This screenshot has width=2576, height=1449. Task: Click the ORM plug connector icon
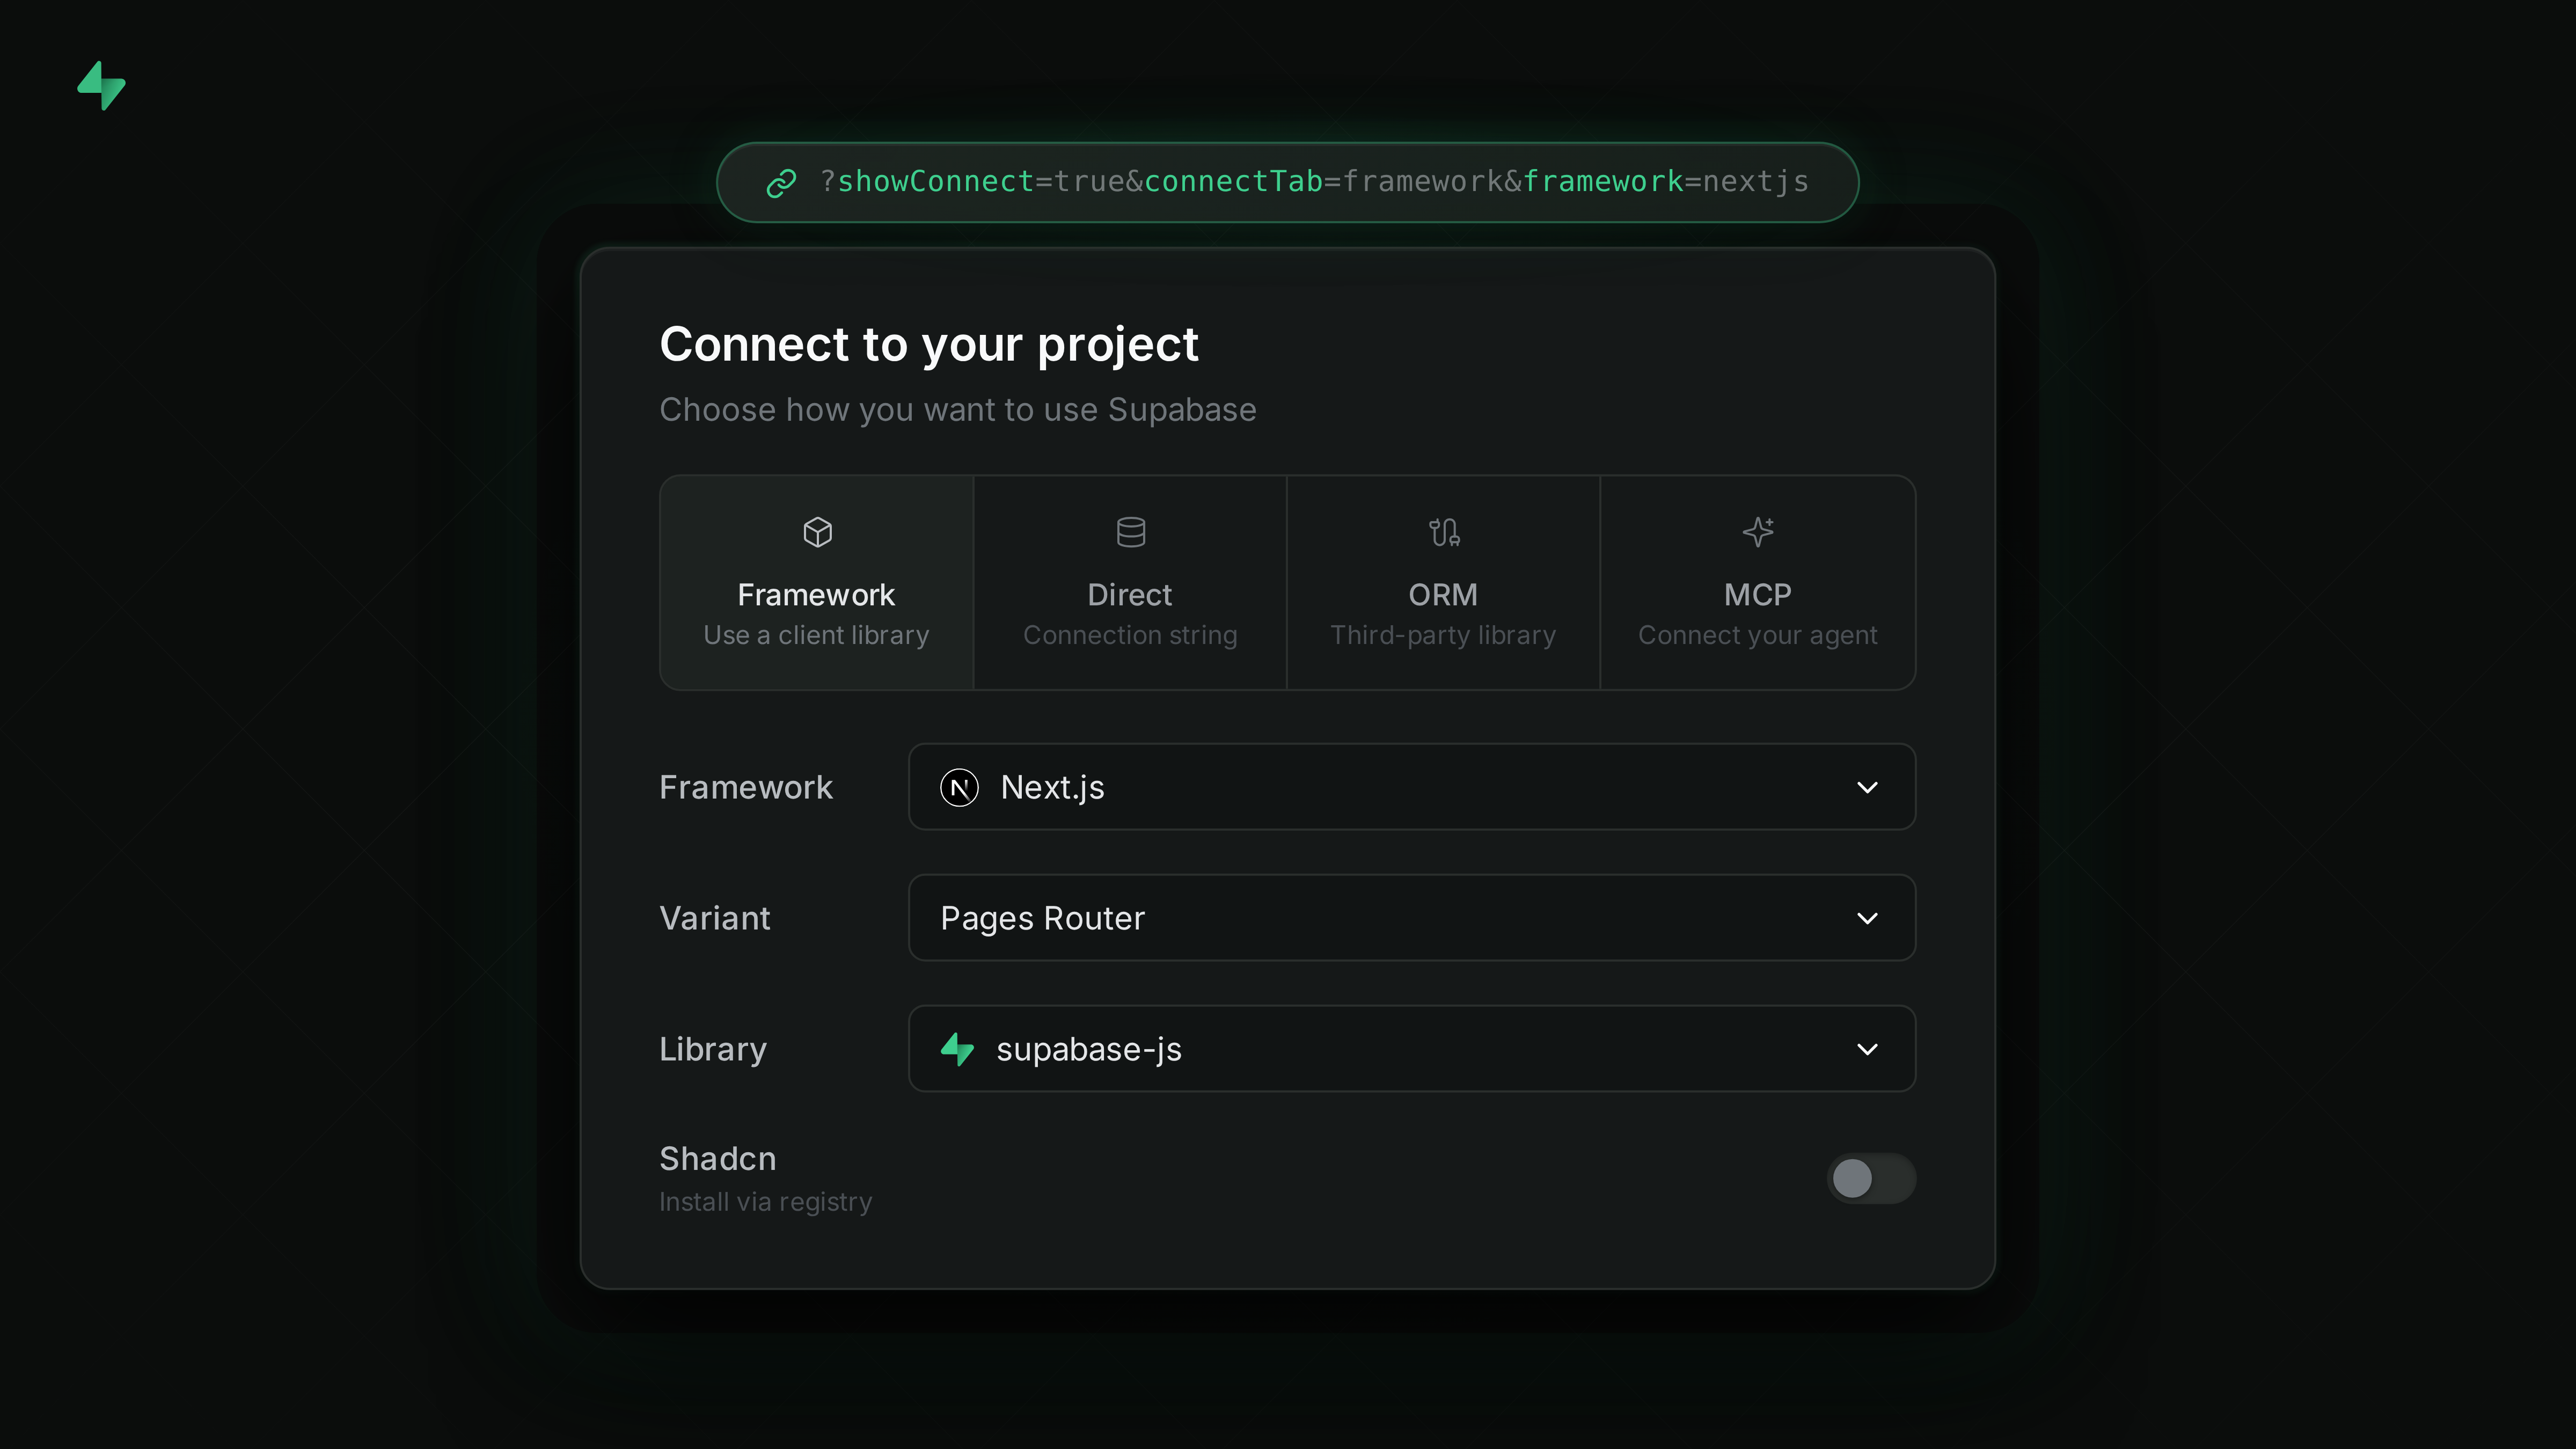tap(1443, 532)
